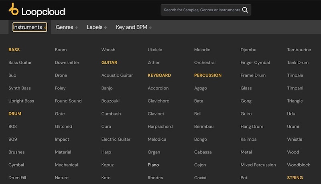
Task: Click the KEYBOARD category heading
Action: (159, 75)
